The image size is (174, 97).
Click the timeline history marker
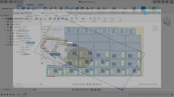point(26,94)
